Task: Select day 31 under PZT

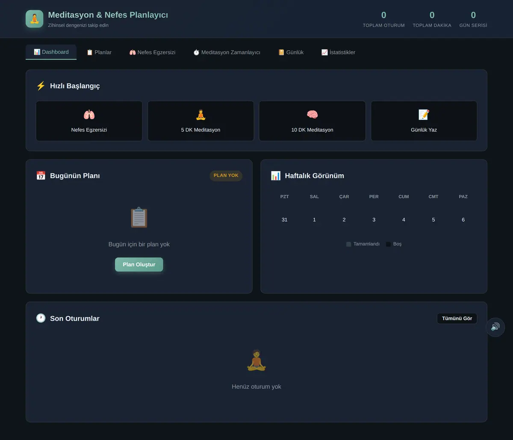Action: tap(285, 220)
